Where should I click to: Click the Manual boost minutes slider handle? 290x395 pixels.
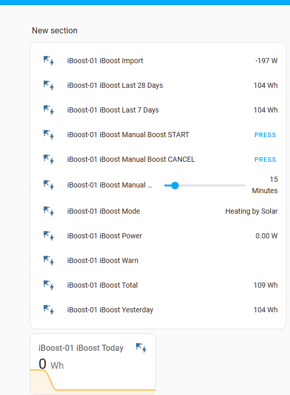[175, 185]
